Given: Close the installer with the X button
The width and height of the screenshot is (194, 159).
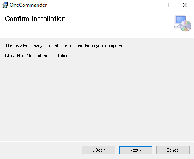Looking at the screenshot, I should pyautogui.click(x=185, y=5).
